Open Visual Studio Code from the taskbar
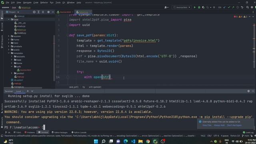The image size is (256, 144). [133, 141]
